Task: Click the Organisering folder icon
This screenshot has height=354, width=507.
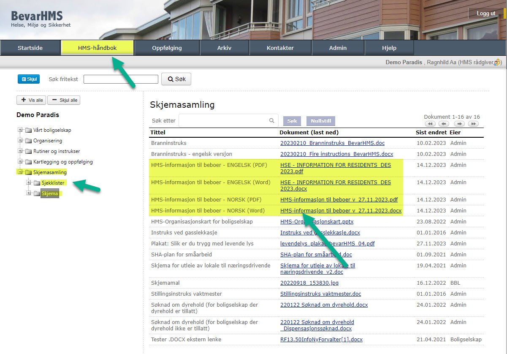Action: pos(28,141)
